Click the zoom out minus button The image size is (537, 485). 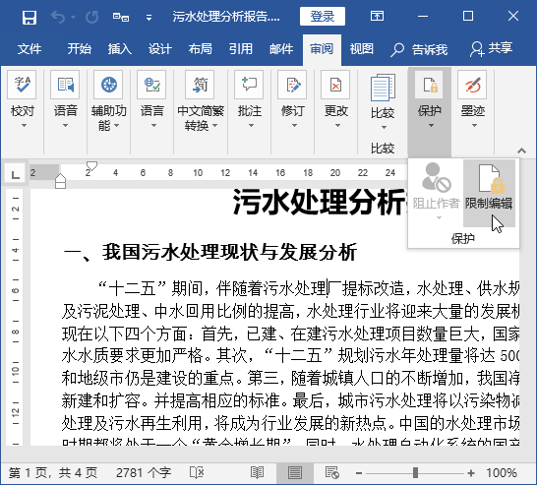[x=359, y=473]
